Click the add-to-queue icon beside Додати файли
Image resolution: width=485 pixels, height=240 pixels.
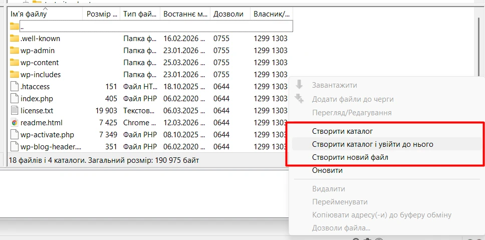(299, 99)
